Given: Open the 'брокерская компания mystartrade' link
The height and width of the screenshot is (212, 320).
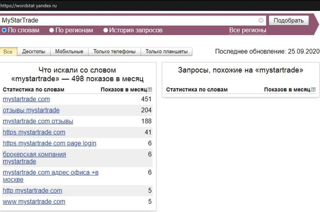Looking at the screenshot, I should pyautogui.click(x=34, y=158).
